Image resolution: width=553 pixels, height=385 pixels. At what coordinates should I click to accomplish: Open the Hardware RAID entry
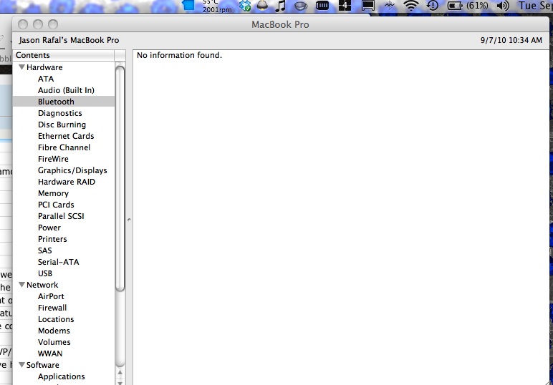(67, 182)
